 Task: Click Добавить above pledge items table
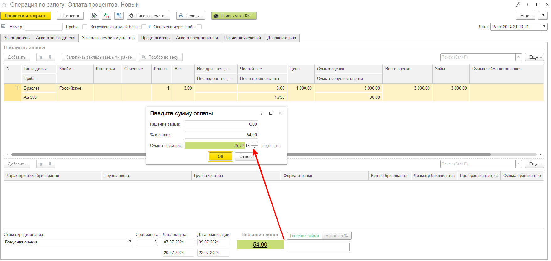(17, 57)
